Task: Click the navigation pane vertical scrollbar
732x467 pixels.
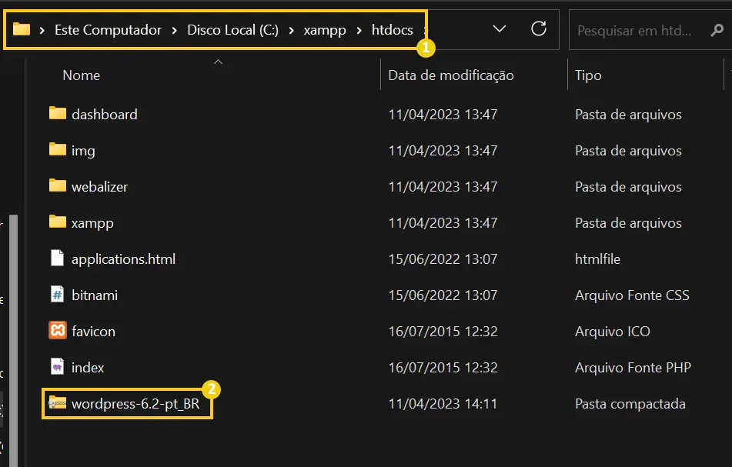Action: coord(13,341)
